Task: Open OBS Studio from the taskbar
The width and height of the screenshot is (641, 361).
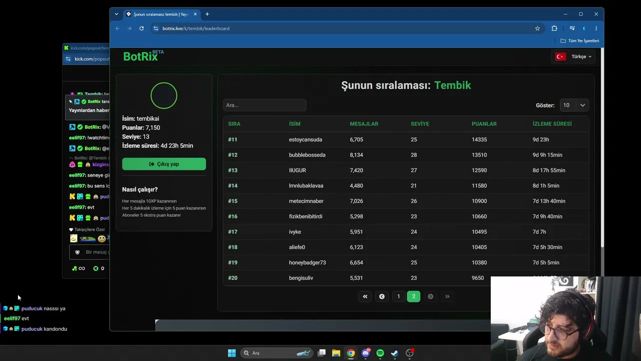Action: 410,353
